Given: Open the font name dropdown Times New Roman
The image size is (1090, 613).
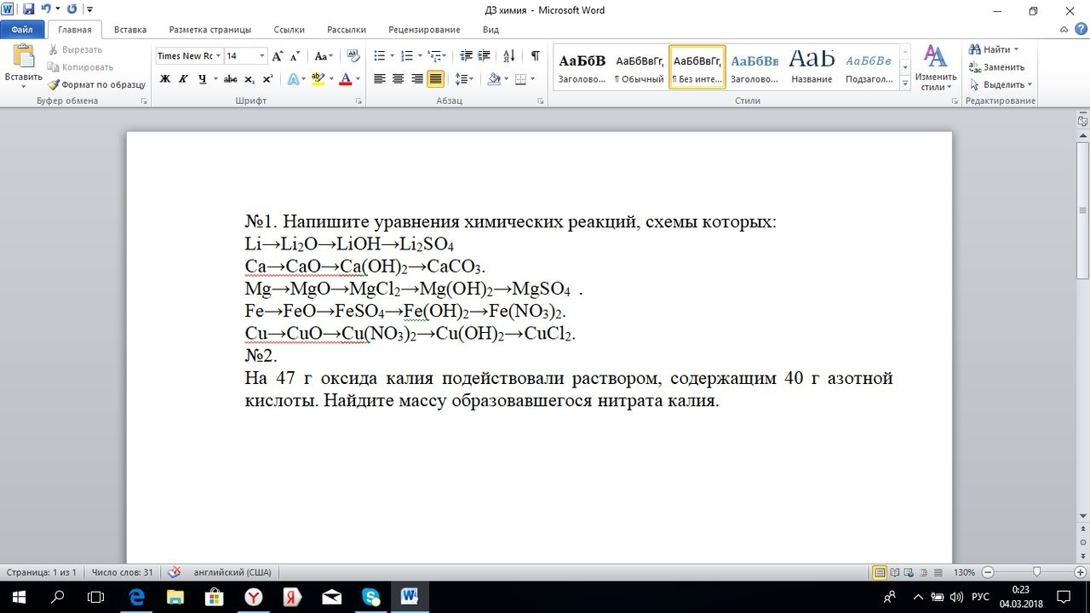Looking at the screenshot, I should [x=219, y=56].
